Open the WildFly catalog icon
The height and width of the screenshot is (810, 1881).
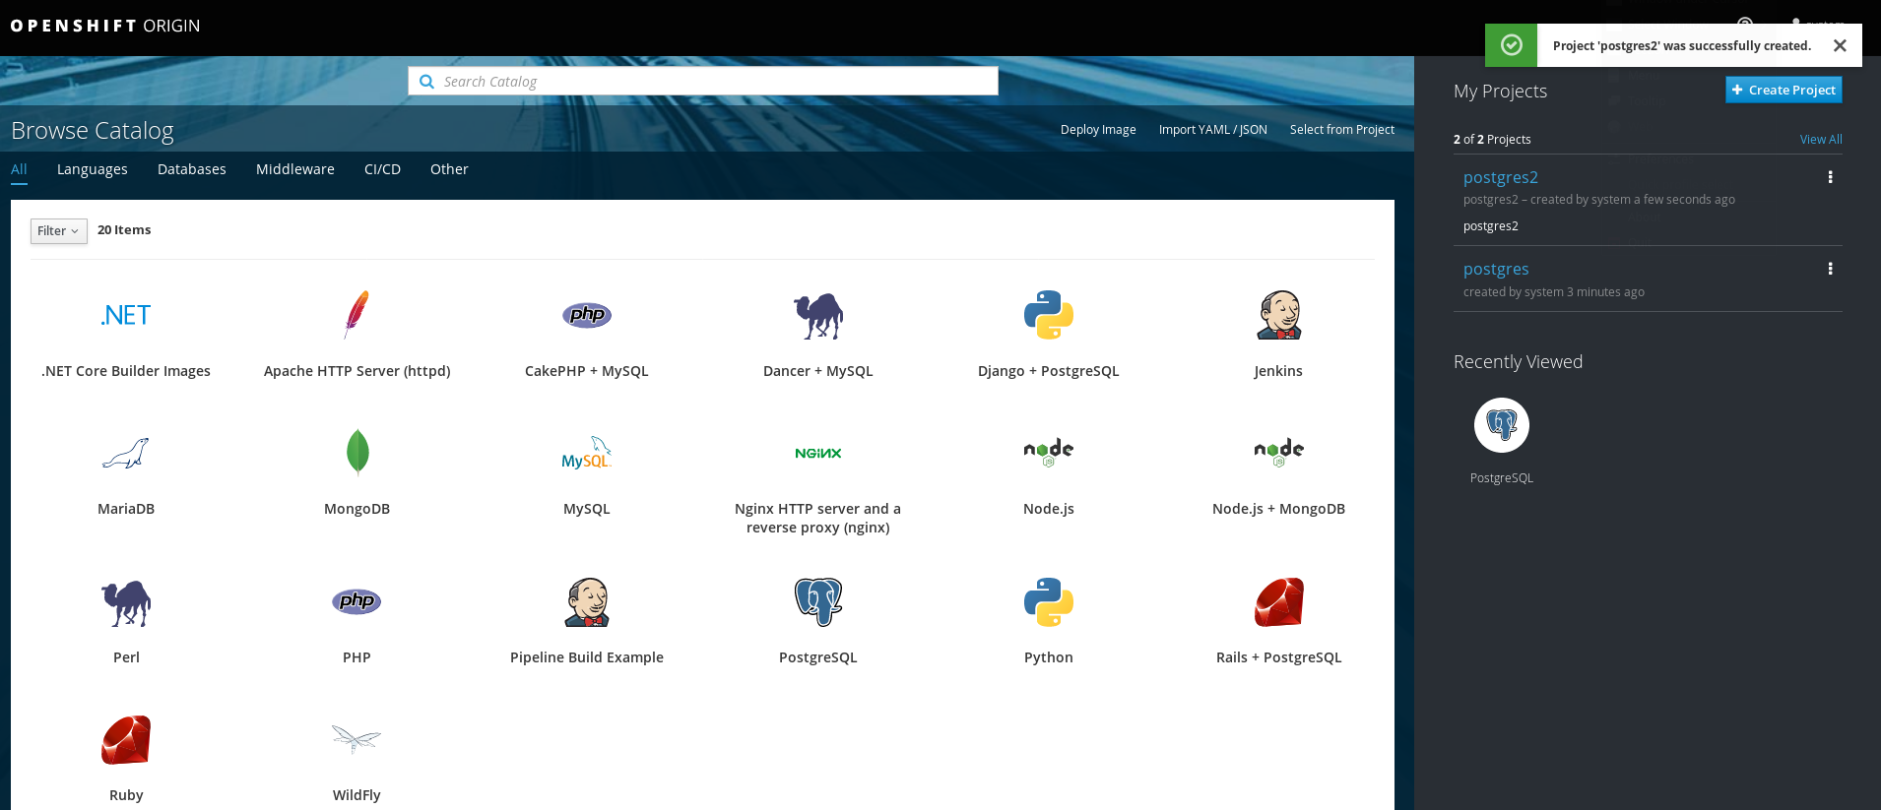pos(357,739)
